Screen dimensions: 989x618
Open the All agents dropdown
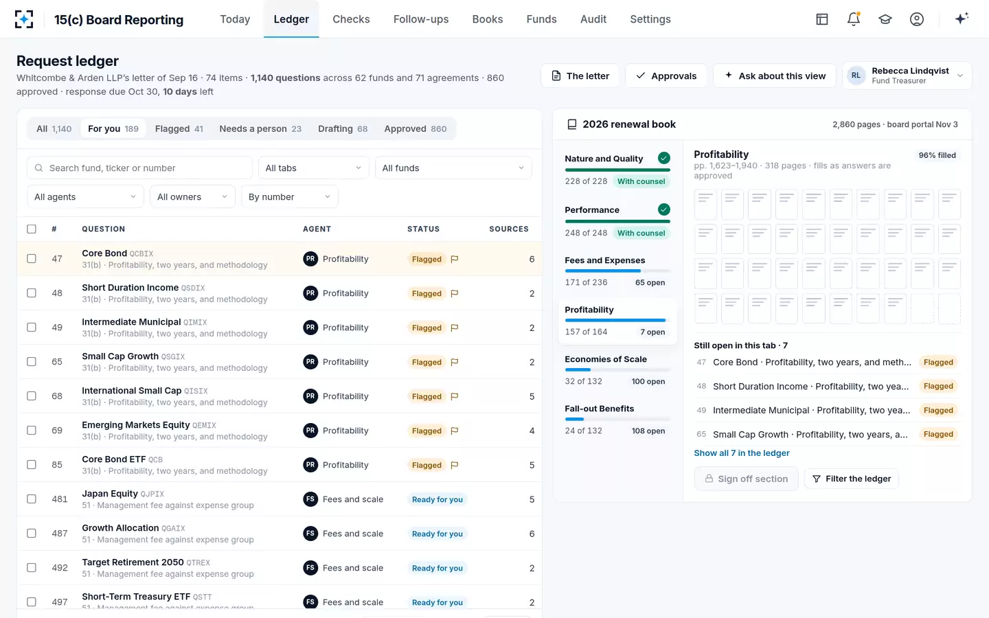coord(85,196)
